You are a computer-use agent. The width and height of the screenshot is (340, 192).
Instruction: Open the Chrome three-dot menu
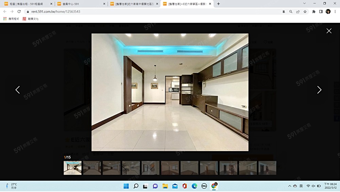[335, 12]
